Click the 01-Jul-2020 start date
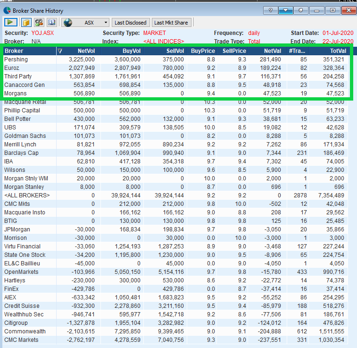This screenshot has width=357, height=348. click(338, 33)
